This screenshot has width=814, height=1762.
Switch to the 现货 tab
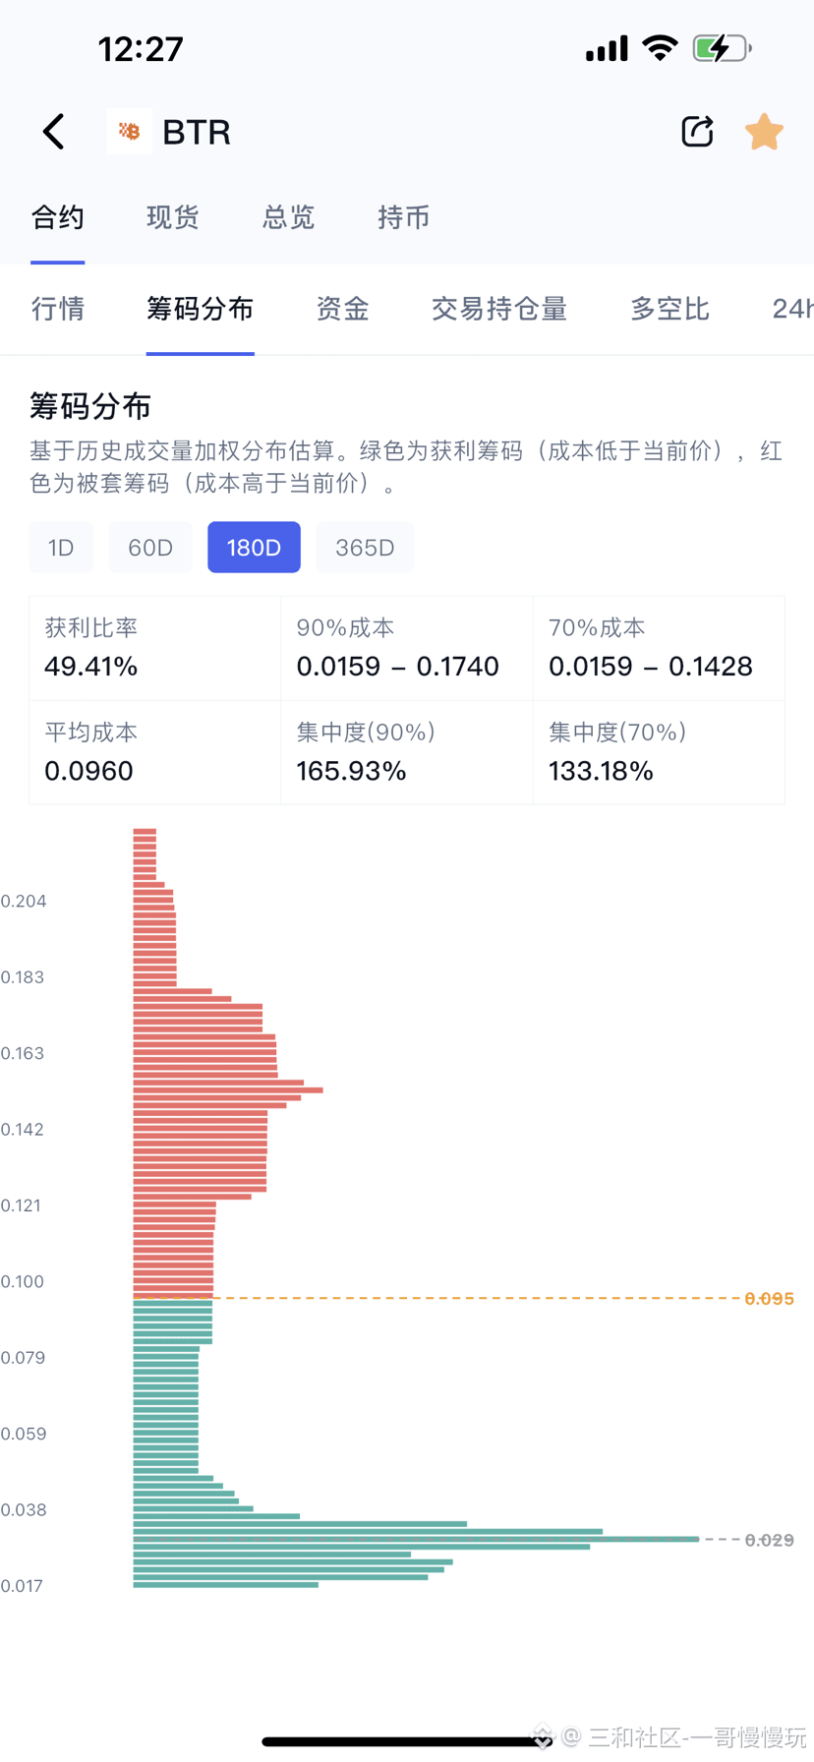(x=173, y=217)
